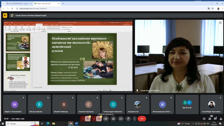Screen dimensions: 224x126
Task: Click the present screen button
Action: coord(121,119)
